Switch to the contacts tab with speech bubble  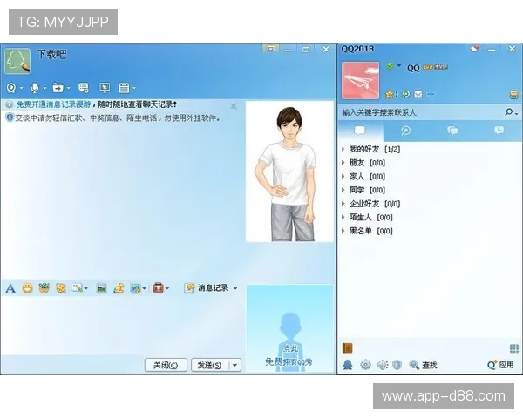pos(359,131)
